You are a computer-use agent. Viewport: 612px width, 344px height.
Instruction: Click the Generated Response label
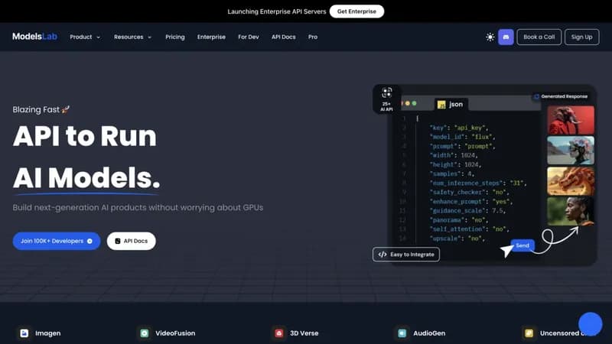click(561, 96)
